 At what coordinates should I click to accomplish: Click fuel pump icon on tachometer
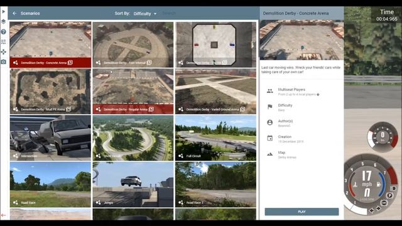click(x=378, y=184)
